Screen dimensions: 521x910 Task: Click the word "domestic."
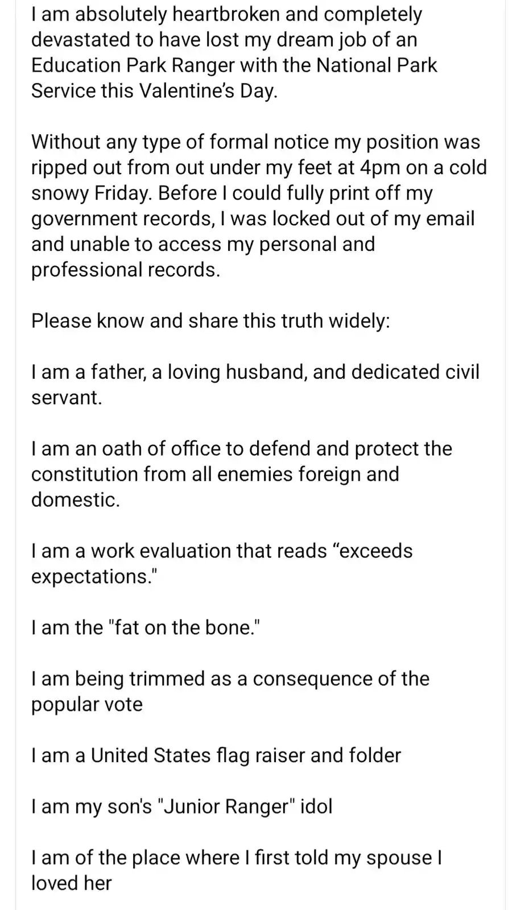pos(76,500)
